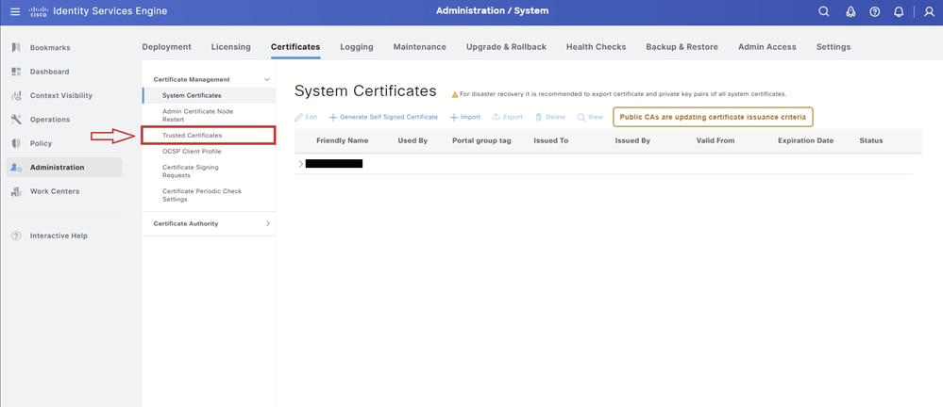Click the Delete trash icon
The height and width of the screenshot is (407, 943).
539,117
